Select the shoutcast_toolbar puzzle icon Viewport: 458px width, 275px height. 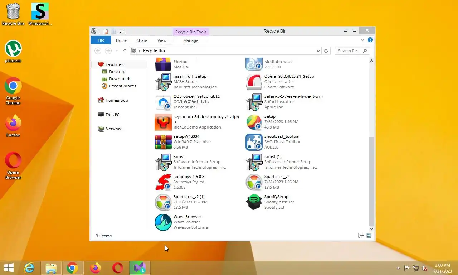point(254,142)
